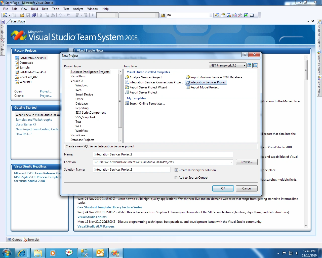Switch templates to small icons view
Viewport: 322px width, 258px height.
click(255, 65)
